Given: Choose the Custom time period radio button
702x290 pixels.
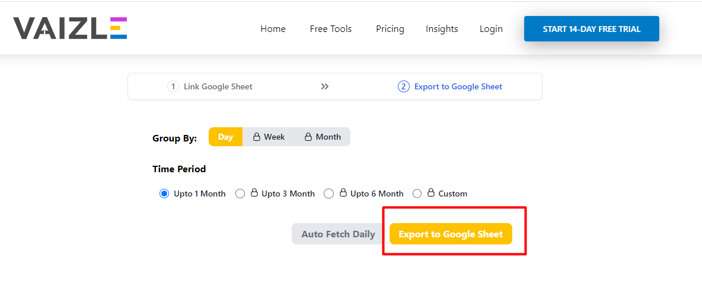Looking at the screenshot, I should (417, 194).
